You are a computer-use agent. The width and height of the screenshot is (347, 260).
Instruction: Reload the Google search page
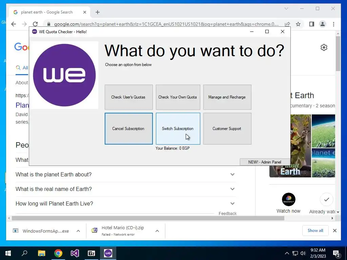click(x=35, y=24)
